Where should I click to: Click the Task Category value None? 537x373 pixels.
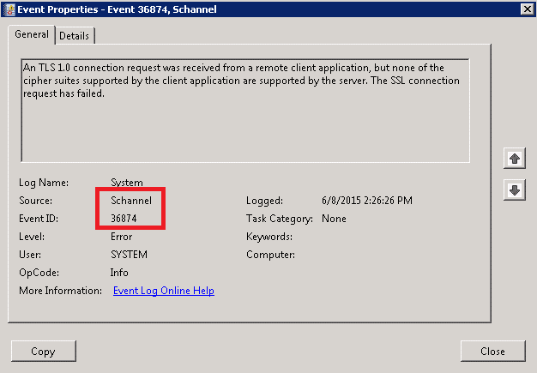coord(334,219)
